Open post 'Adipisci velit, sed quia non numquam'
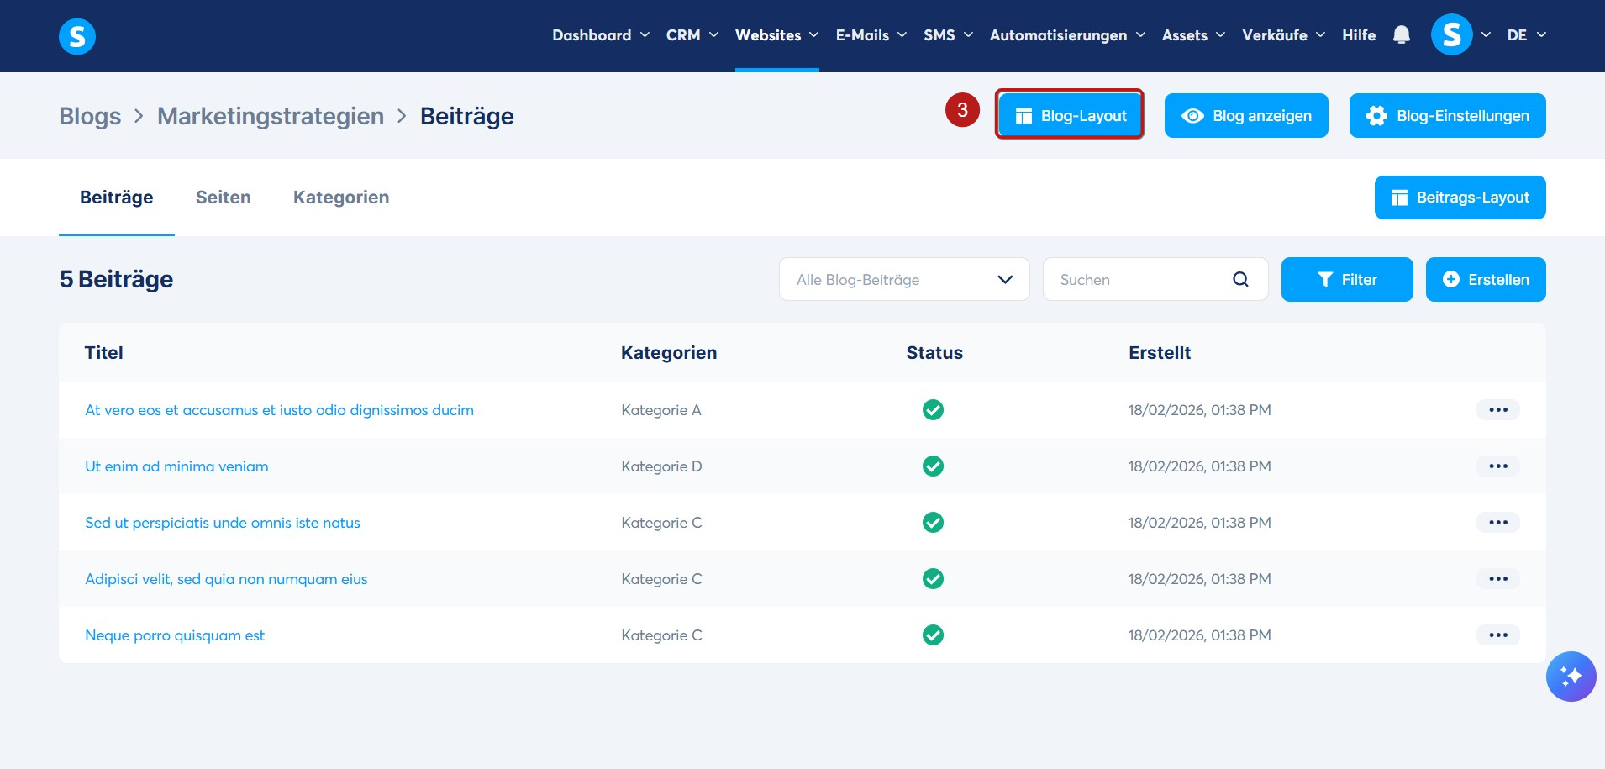This screenshot has height=769, width=1605. tap(226, 579)
